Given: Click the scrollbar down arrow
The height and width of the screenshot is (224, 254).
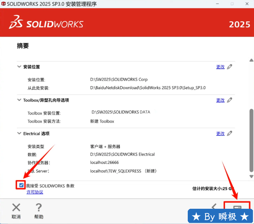Looking at the screenshot, I should click(251, 176).
